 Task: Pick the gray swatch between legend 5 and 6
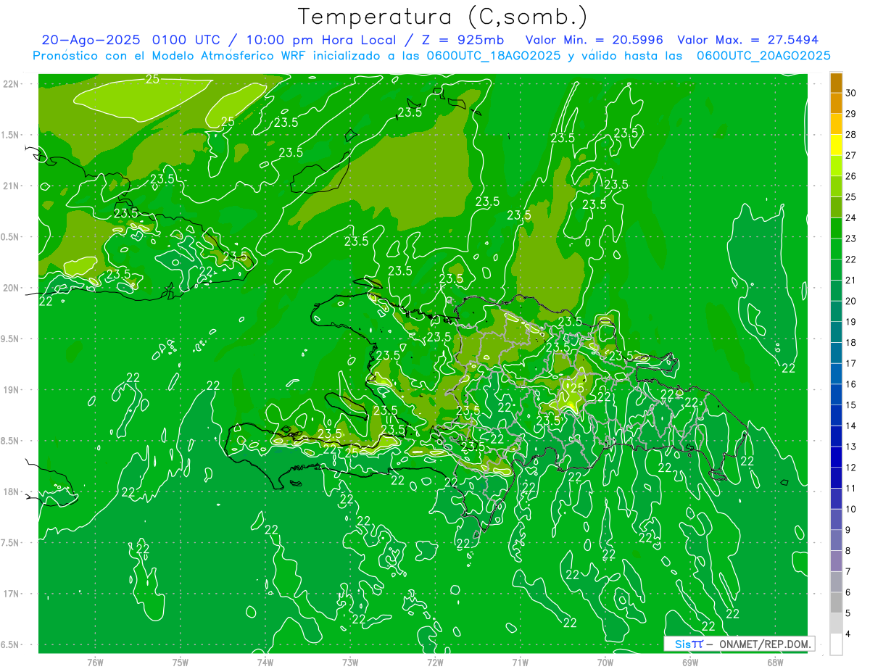point(836,602)
